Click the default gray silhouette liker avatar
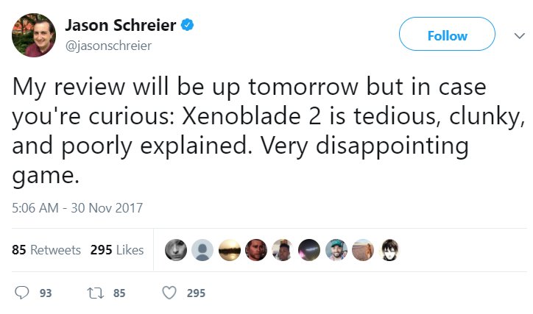533x314 pixels. [x=202, y=251]
